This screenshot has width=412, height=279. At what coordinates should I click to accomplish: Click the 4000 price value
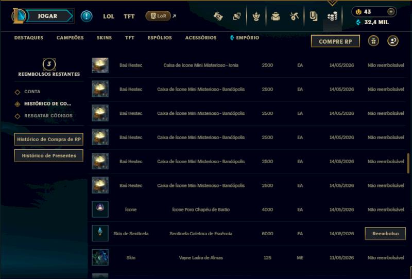(x=267, y=210)
